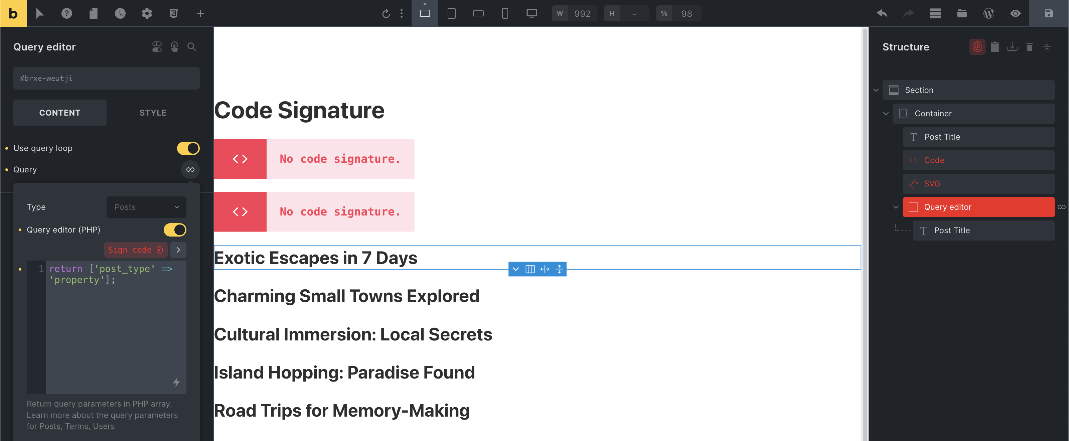Collapse the Section tree item

click(876, 90)
